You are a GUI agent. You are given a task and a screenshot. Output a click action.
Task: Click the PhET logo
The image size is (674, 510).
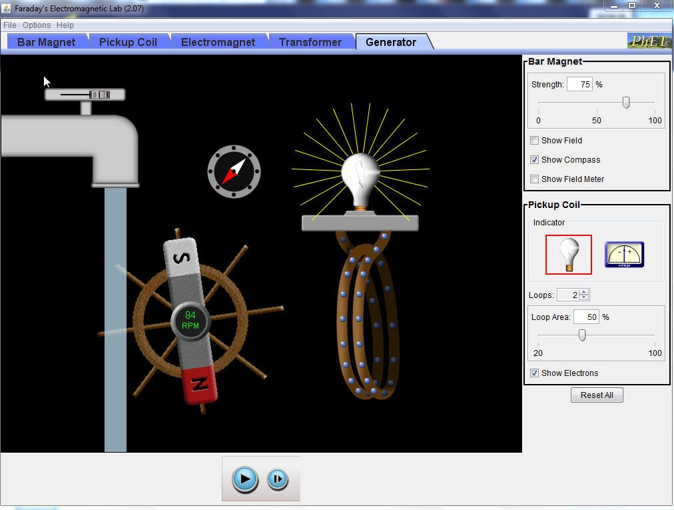click(x=648, y=41)
